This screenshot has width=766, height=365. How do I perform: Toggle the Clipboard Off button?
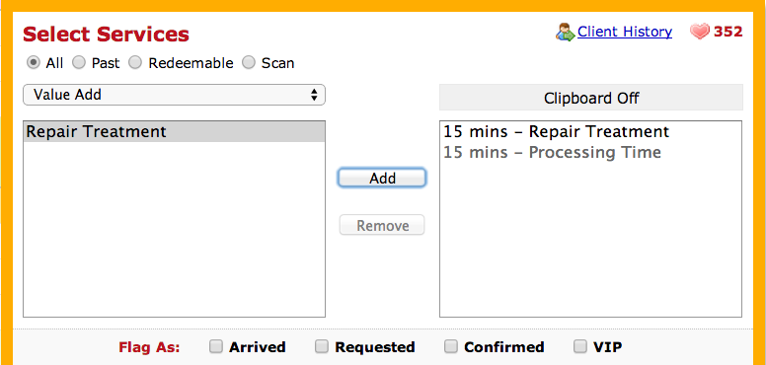591,98
